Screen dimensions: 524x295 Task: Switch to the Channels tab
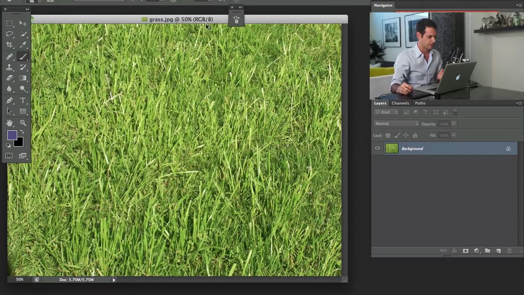(400, 103)
